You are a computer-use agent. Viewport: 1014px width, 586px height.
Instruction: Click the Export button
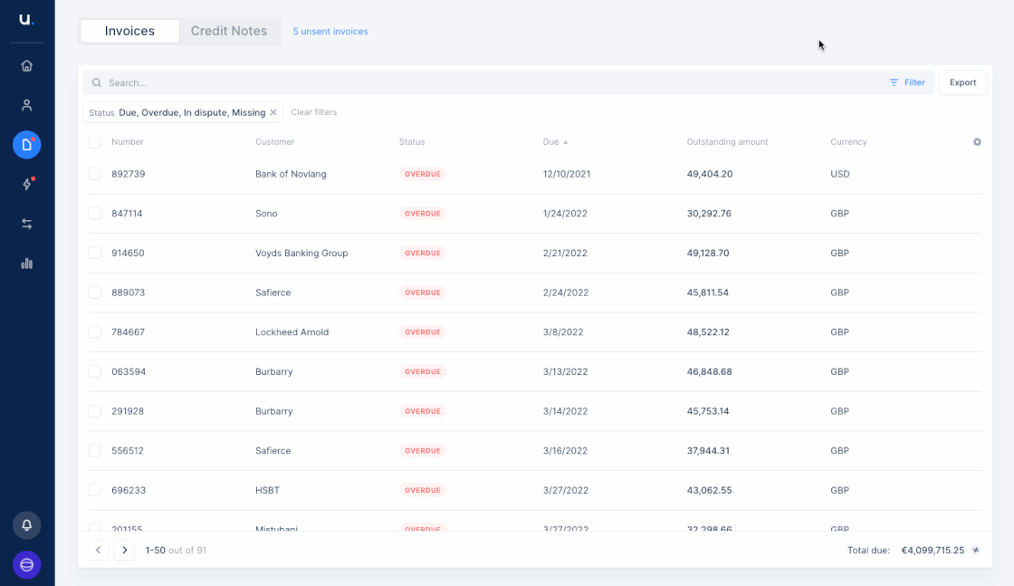[x=962, y=82]
